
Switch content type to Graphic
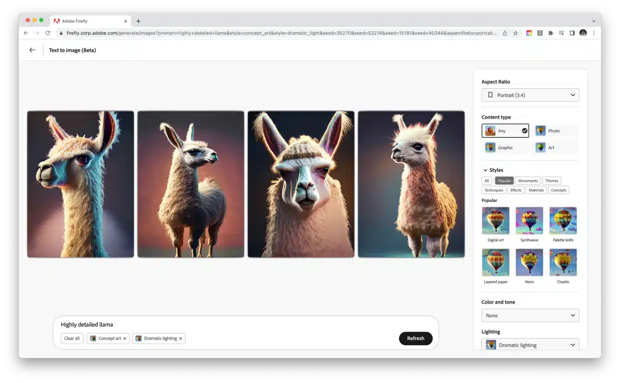(x=505, y=148)
